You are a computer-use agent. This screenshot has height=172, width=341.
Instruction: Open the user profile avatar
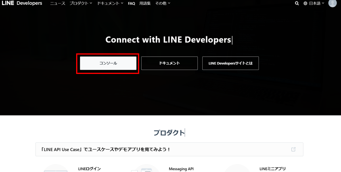point(332,3)
